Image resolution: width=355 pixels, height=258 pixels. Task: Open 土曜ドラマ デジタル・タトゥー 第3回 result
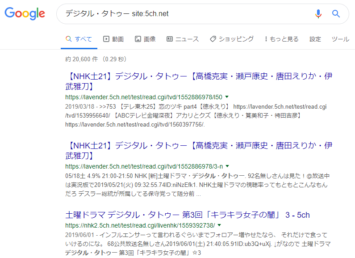[x=188, y=215]
